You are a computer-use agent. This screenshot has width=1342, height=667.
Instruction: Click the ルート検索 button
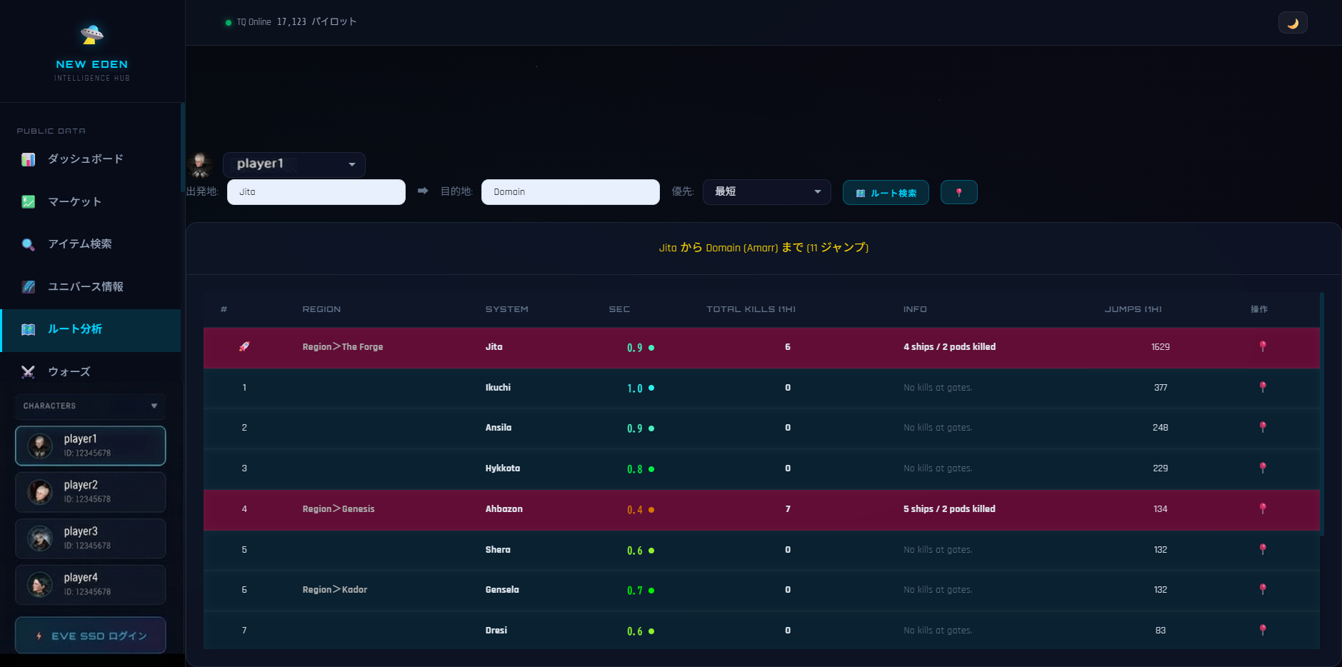[x=886, y=193]
